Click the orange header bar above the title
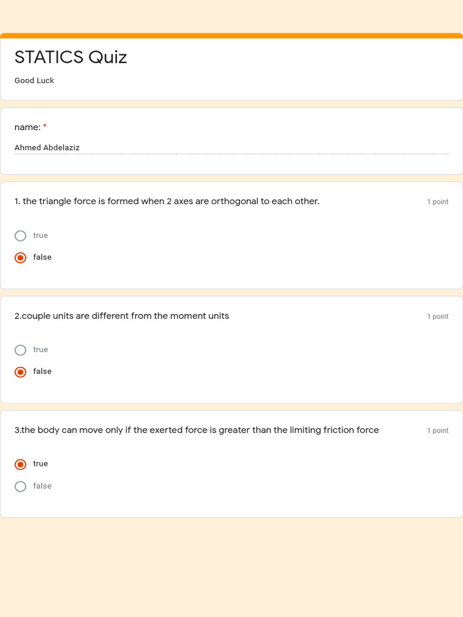The height and width of the screenshot is (617, 463). coord(231,36)
